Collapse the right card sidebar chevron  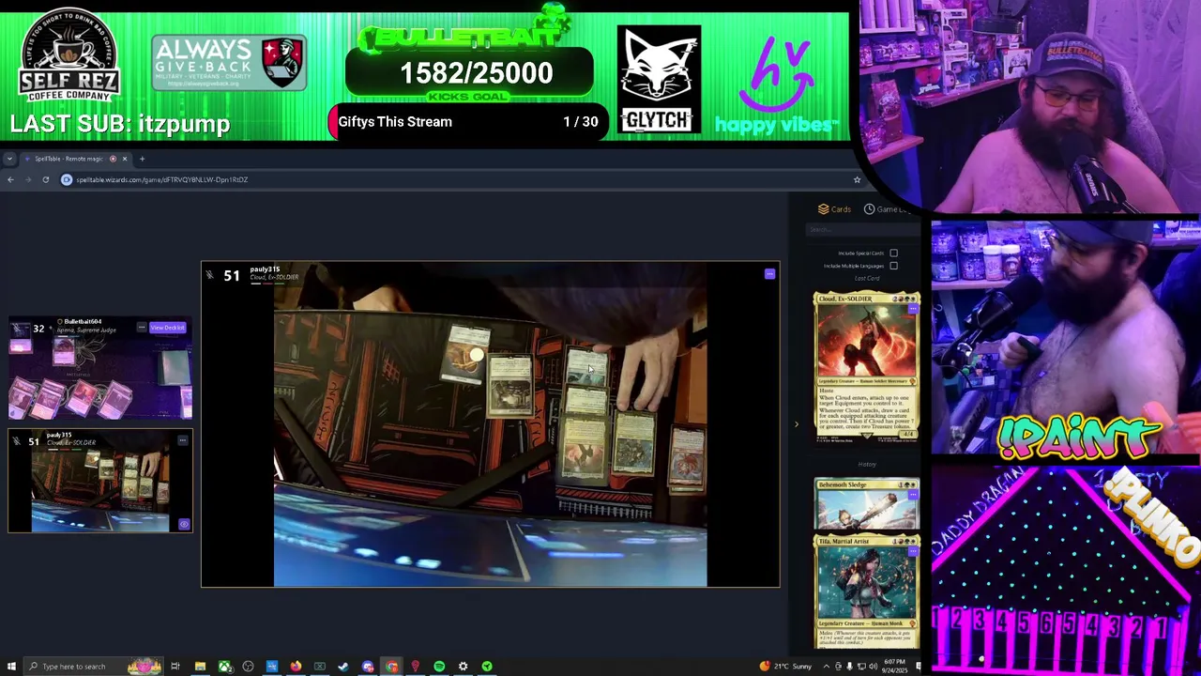tap(797, 424)
